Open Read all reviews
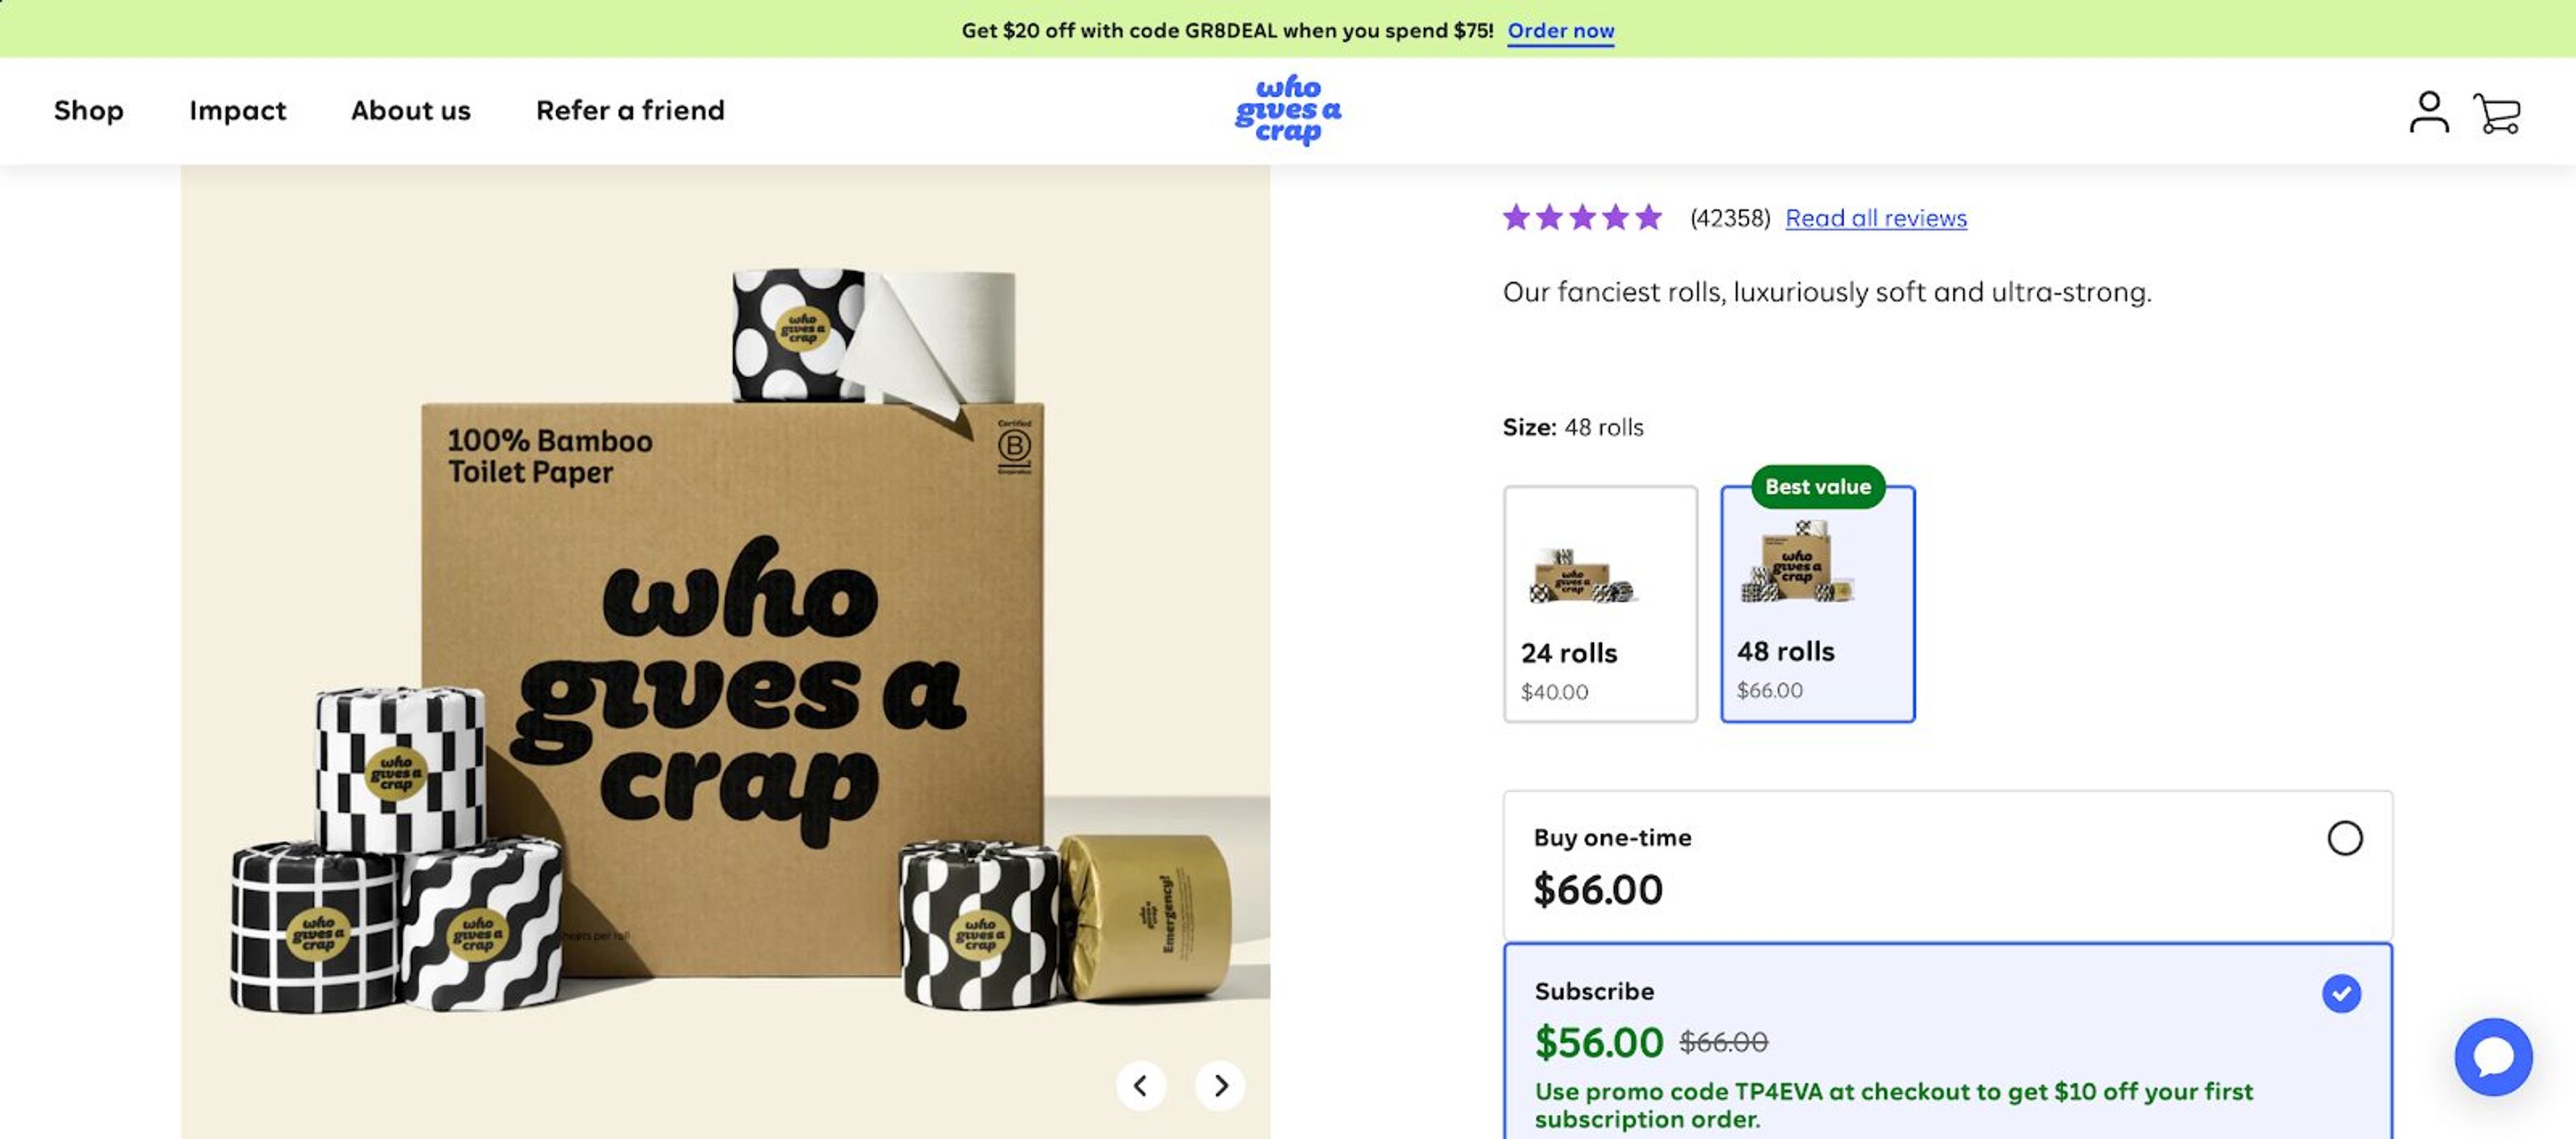2576x1139 pixels. (x=1875, y=218)
